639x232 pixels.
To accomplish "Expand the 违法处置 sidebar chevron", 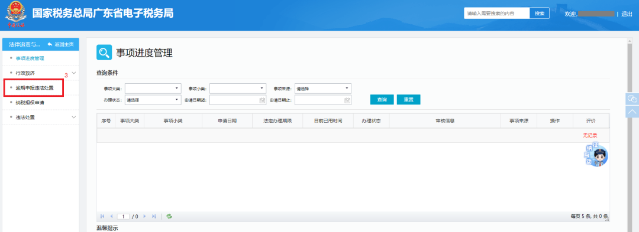I will (x=74, y=117).
